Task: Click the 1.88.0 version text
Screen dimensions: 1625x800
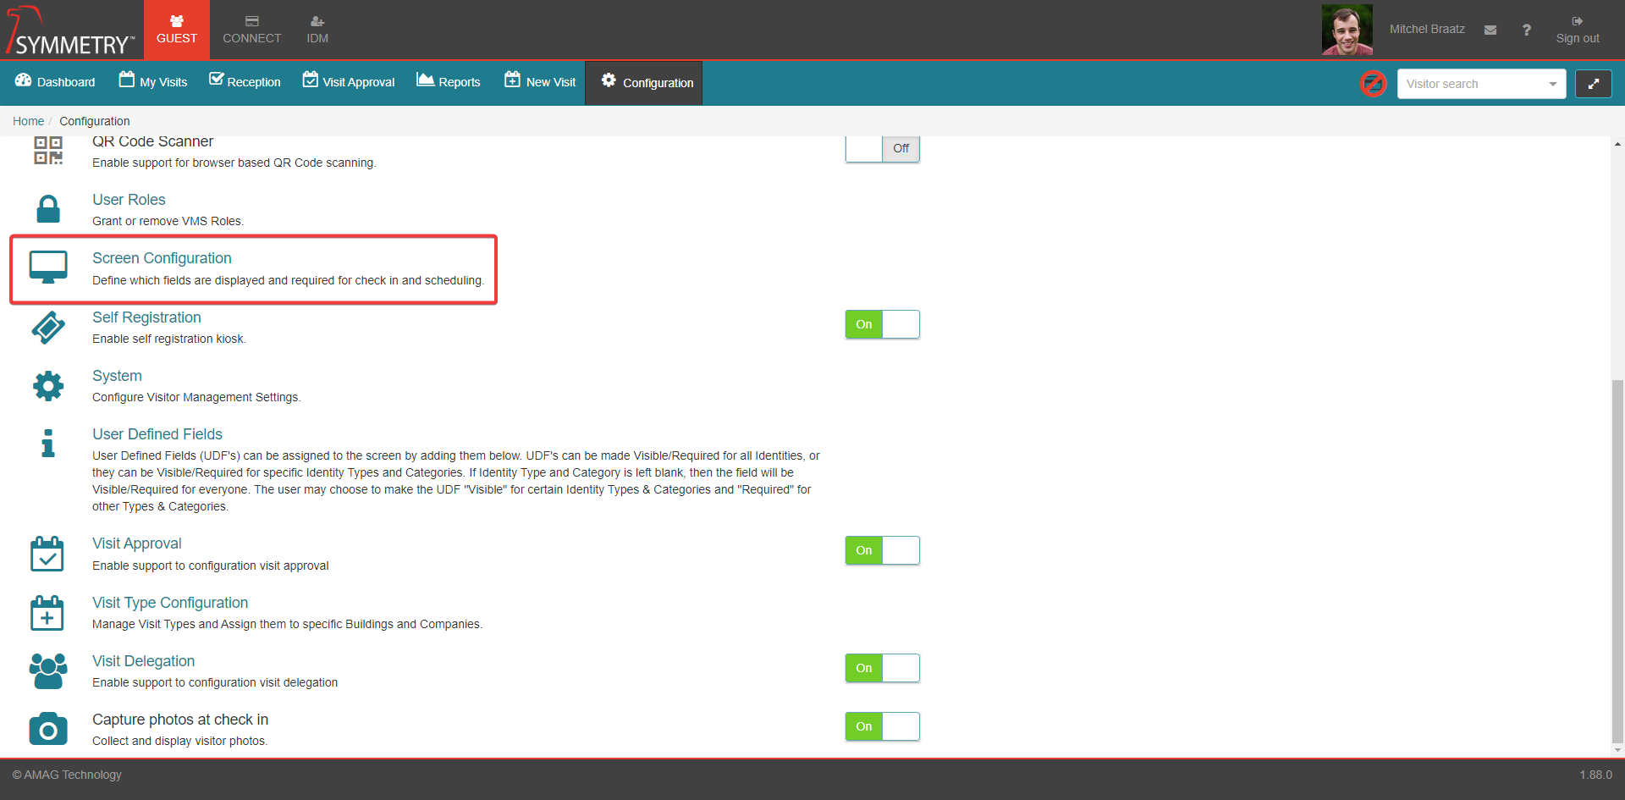Action: click(x=1595, y=775)
